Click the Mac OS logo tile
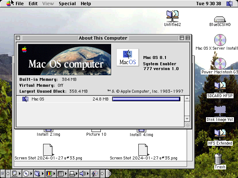238x178 pixels. pyautogui.click(x=128, y=57)
